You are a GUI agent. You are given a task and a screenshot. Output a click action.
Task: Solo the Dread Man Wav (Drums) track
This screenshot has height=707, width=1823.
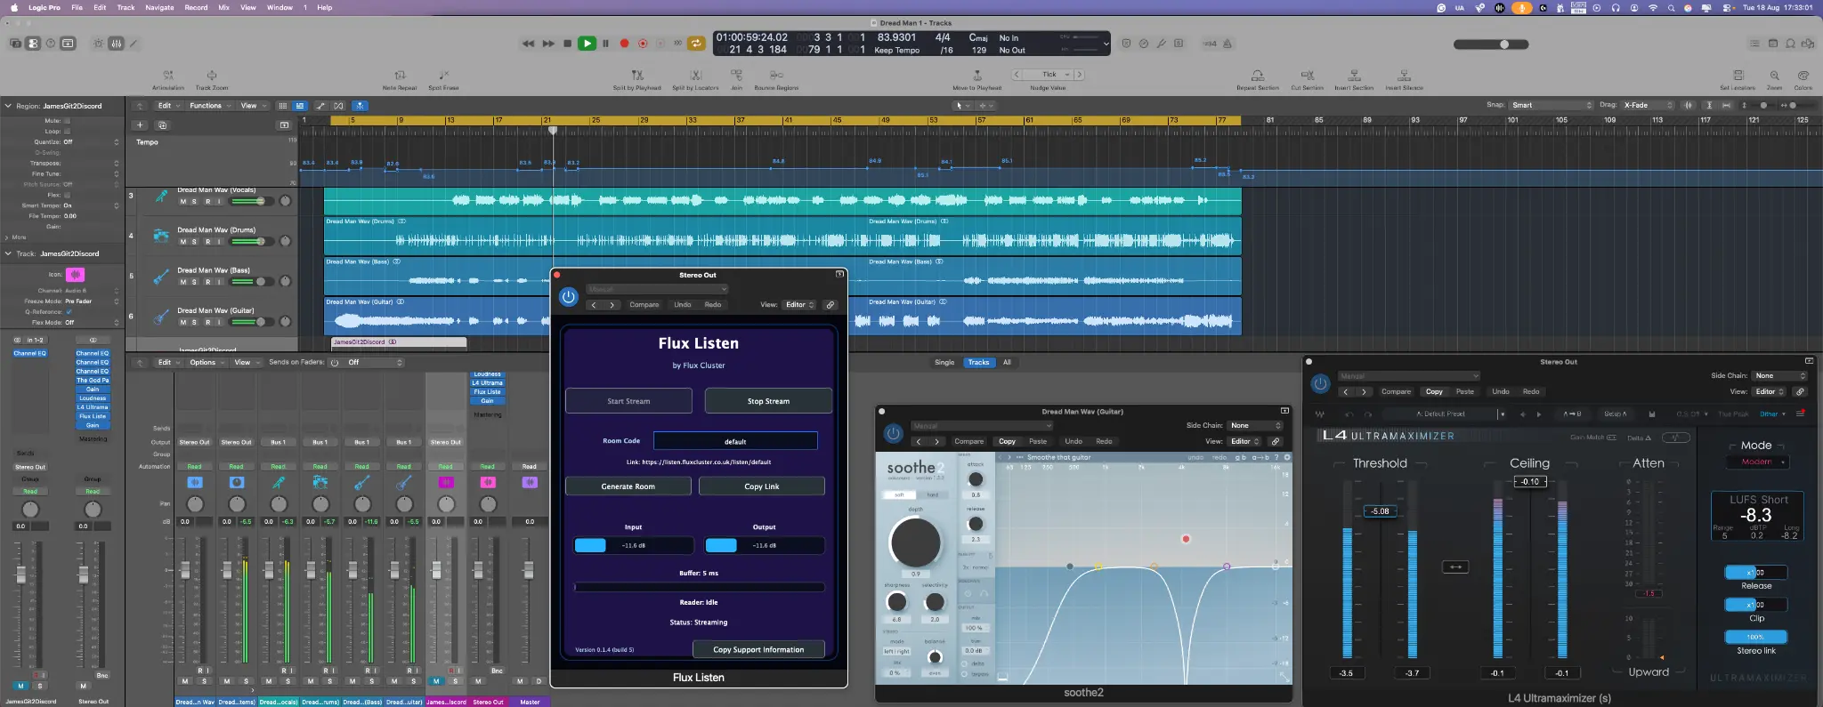195,242
